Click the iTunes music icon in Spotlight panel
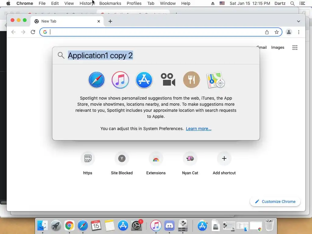This screenshot has width=312, height=234. pyautogui.click(x=120, y=80)
